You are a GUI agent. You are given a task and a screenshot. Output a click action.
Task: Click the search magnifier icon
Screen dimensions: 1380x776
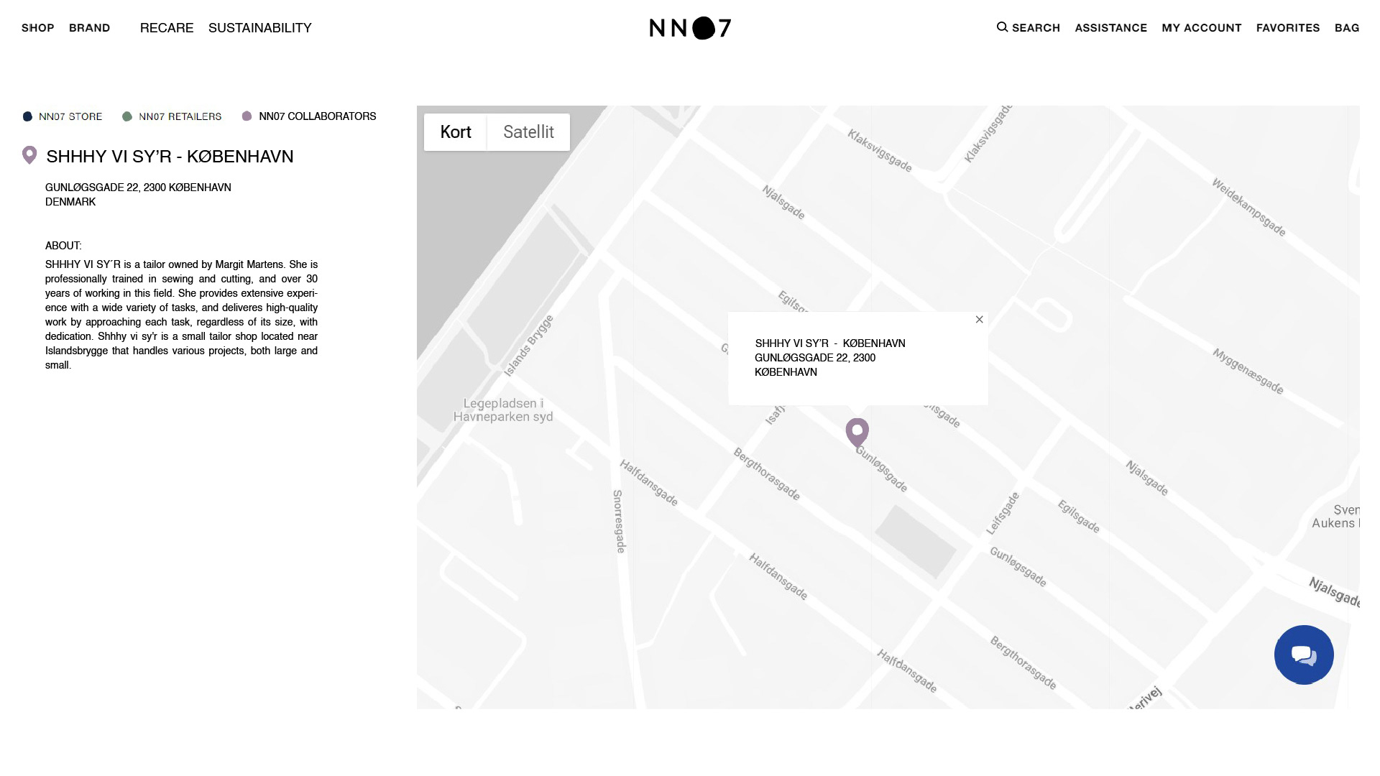point(1002,27)
